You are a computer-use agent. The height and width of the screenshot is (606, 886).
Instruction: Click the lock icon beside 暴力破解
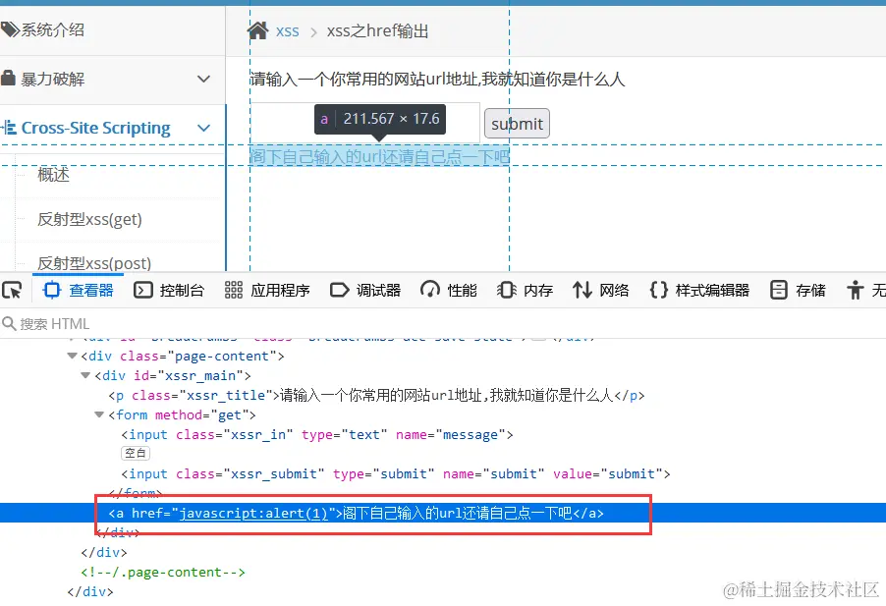(x=8, y=78)
